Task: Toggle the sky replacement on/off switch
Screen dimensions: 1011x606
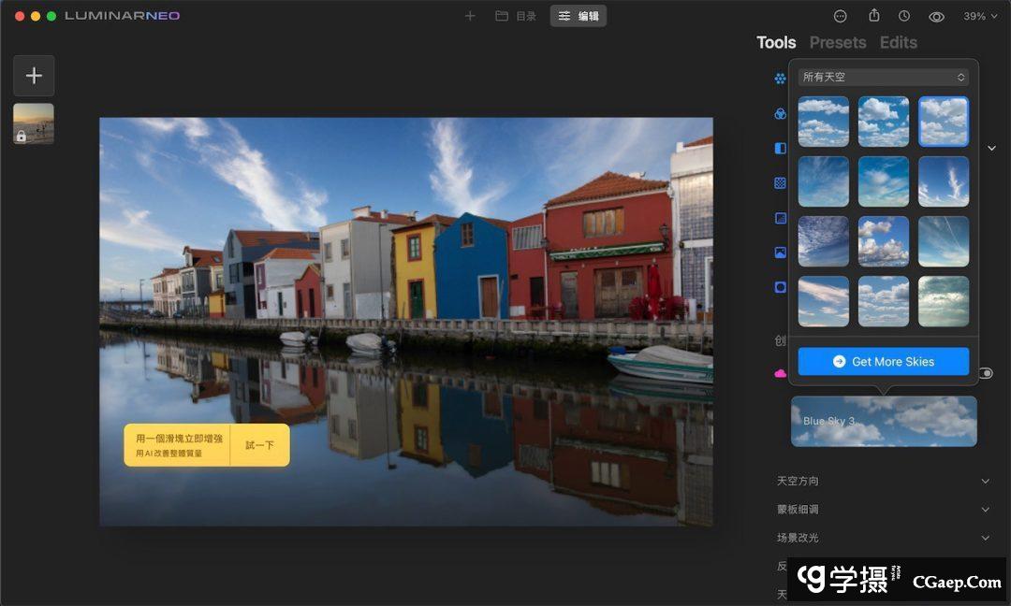Action: click(986, 373)
